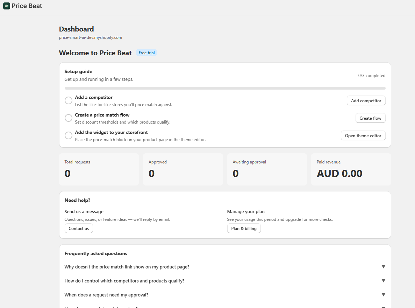Viewport: 415px width, 308px height.
Task: Click the Create flow button
Action: point(370,118)
